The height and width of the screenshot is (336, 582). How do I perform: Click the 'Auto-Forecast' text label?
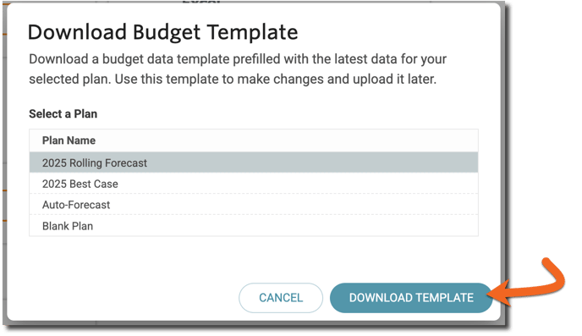click(x=76, y=205)
